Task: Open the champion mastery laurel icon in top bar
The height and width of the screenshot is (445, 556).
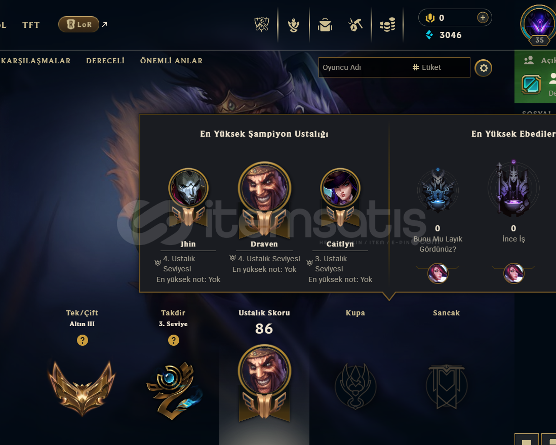Action: (294, 25)
